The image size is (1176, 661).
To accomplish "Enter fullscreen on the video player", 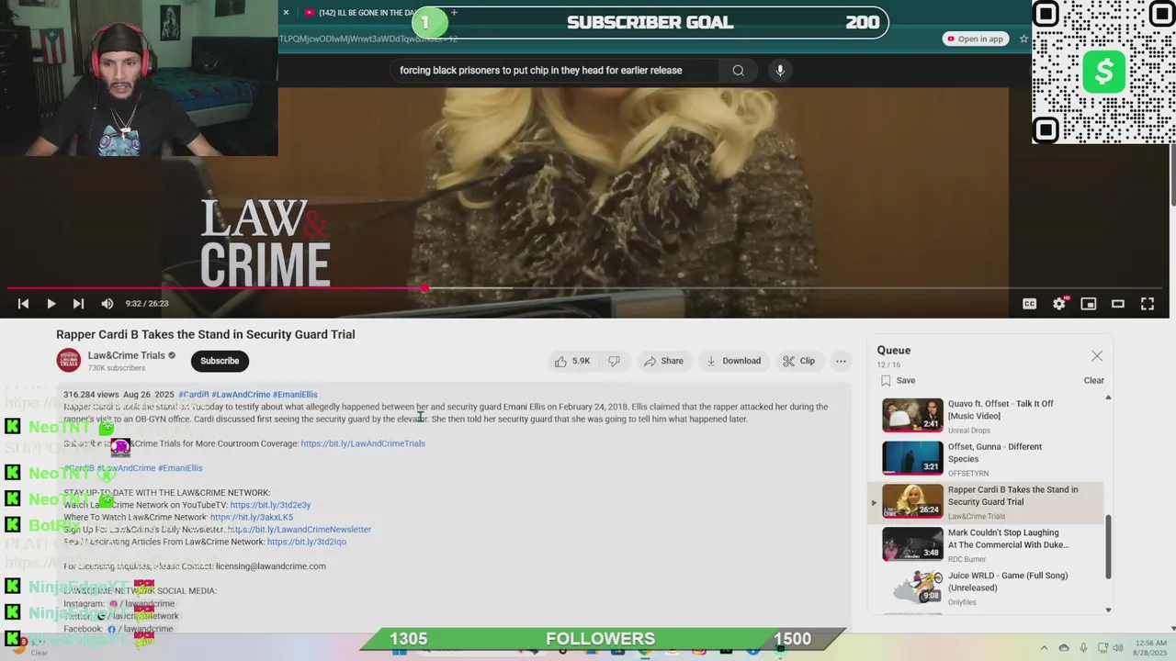I will coord(1148,304).
